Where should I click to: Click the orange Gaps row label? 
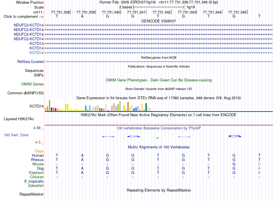click(x=39, y=151)
